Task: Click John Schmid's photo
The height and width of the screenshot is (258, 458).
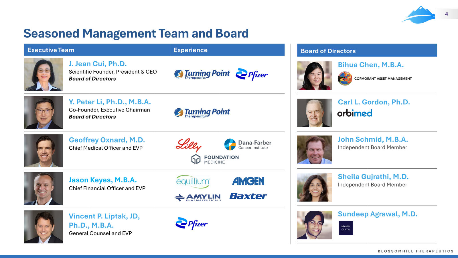Action: pyautogui.click(x=315, y=150)
